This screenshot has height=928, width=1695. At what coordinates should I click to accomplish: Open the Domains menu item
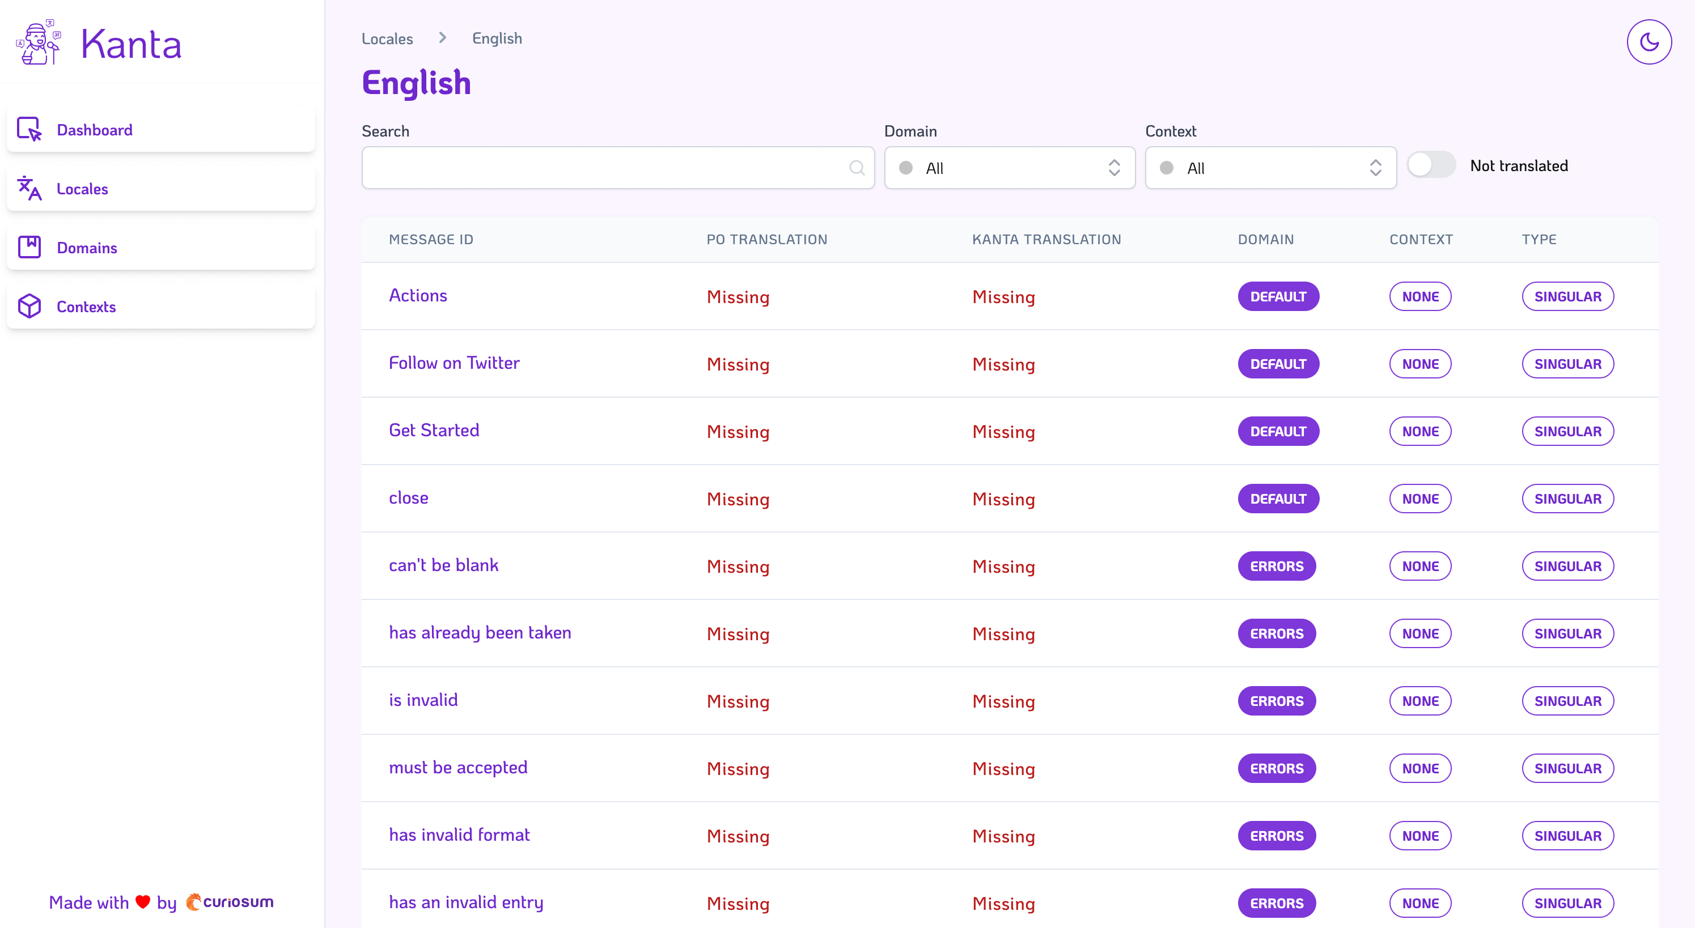[x=160, y=247]
